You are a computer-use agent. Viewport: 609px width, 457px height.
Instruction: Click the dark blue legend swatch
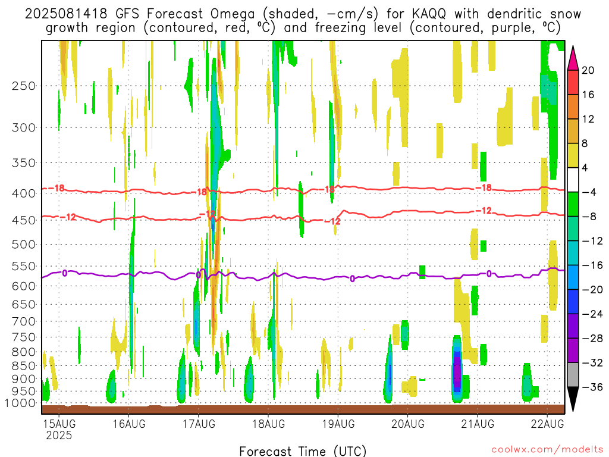573,302
